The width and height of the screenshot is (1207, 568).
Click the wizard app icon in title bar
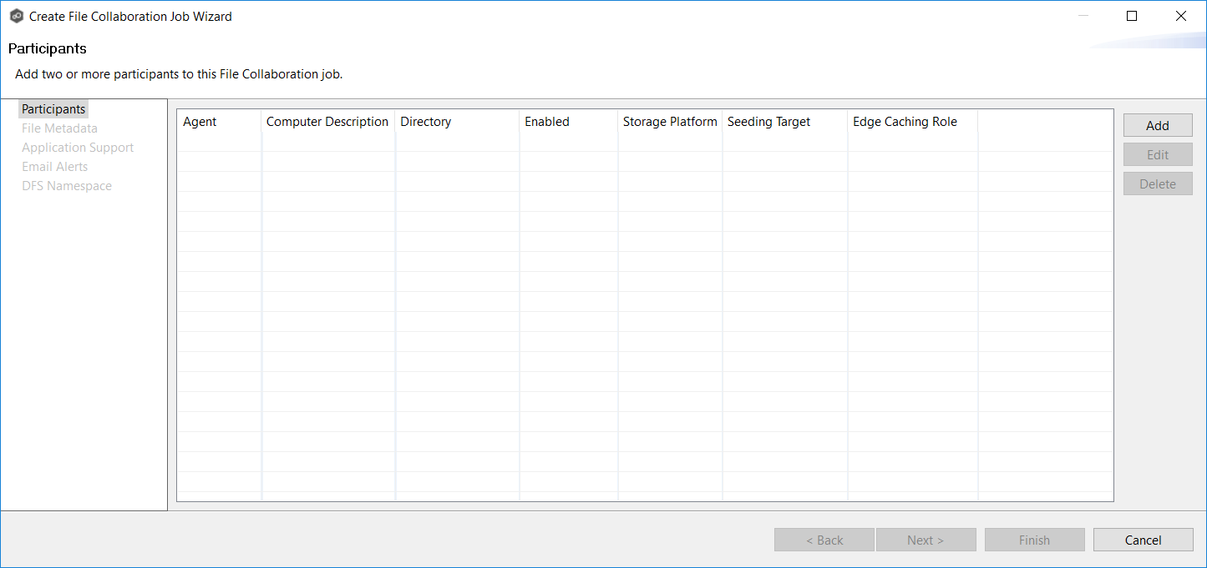tap(17, 16)
